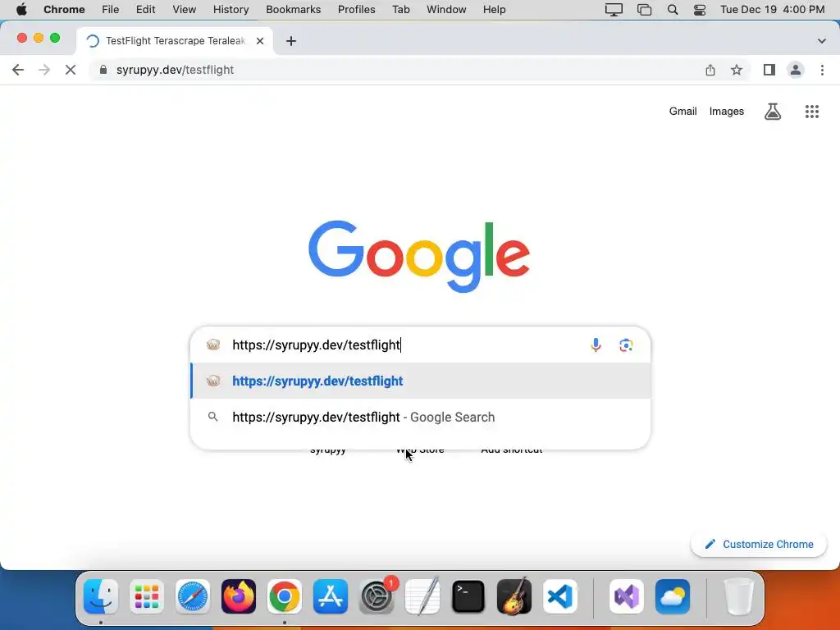840x630 pixels.
Task: Open the Edit menu
Action: coord(146,10)
